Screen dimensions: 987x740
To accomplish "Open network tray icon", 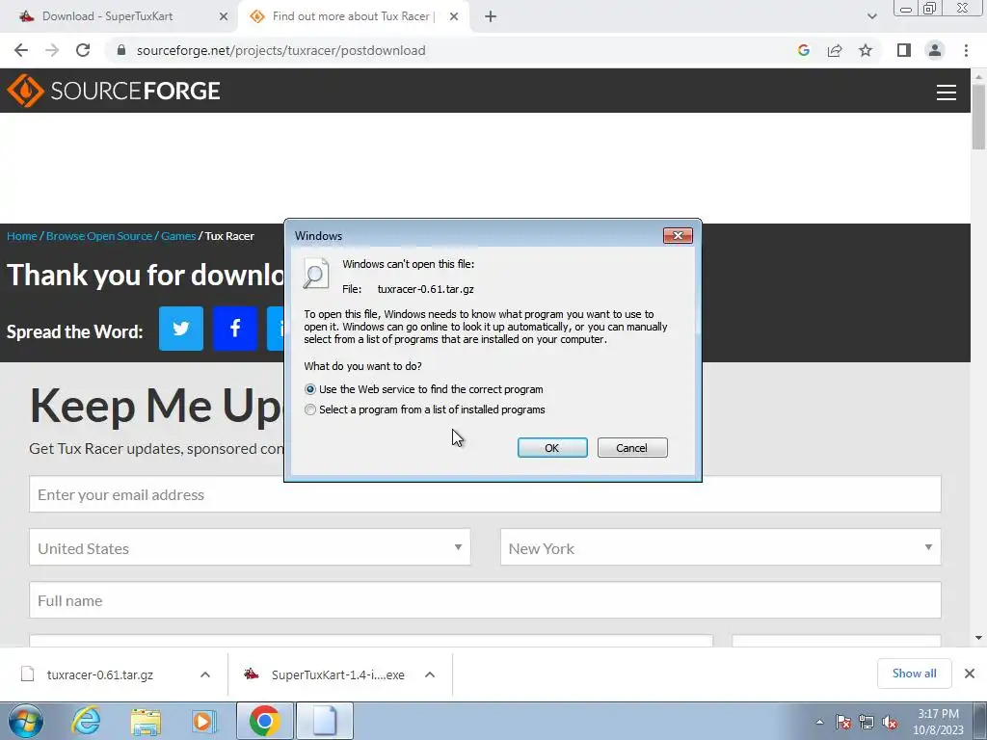I will coord(867,722).
